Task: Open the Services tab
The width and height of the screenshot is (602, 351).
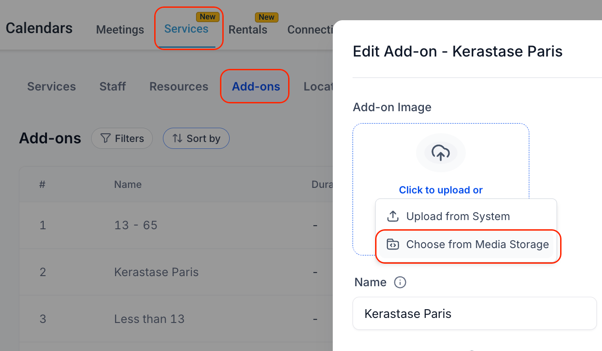Action: point(186,28)
